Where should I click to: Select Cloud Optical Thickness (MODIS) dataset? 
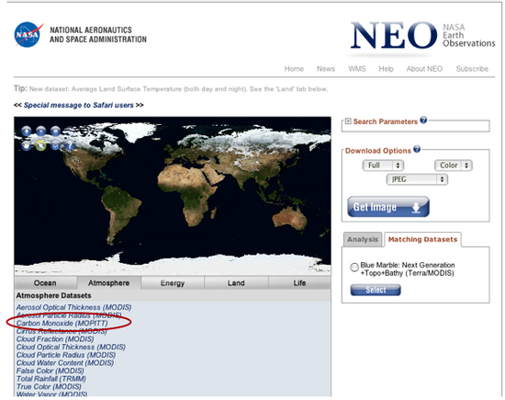tap(71, 347)
